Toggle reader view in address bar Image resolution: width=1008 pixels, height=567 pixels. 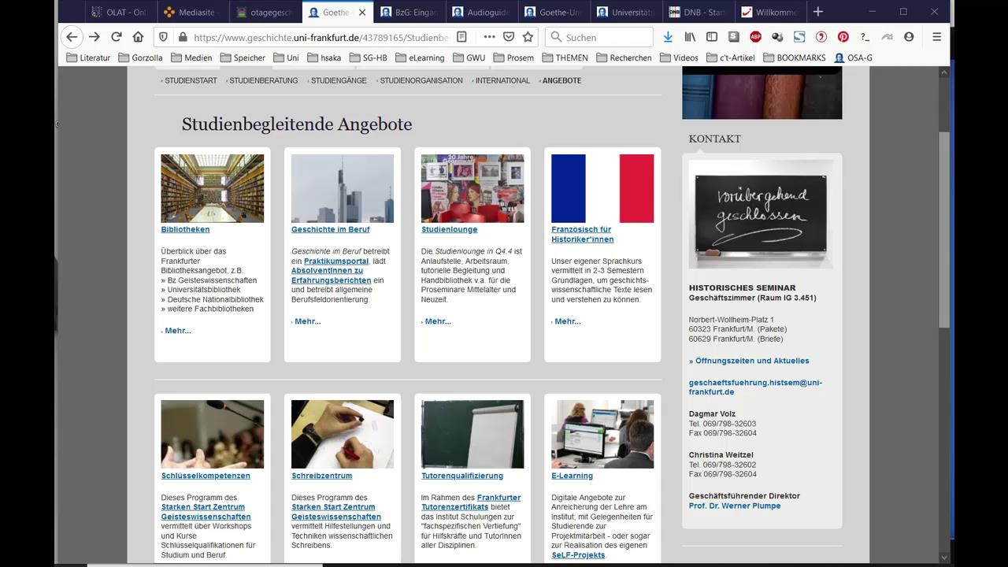pyautogui.click(x=462, y=37)
